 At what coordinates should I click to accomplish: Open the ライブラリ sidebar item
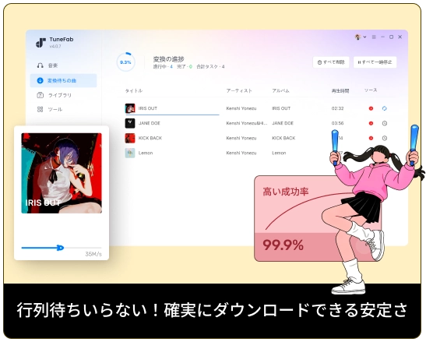[59, 95]
